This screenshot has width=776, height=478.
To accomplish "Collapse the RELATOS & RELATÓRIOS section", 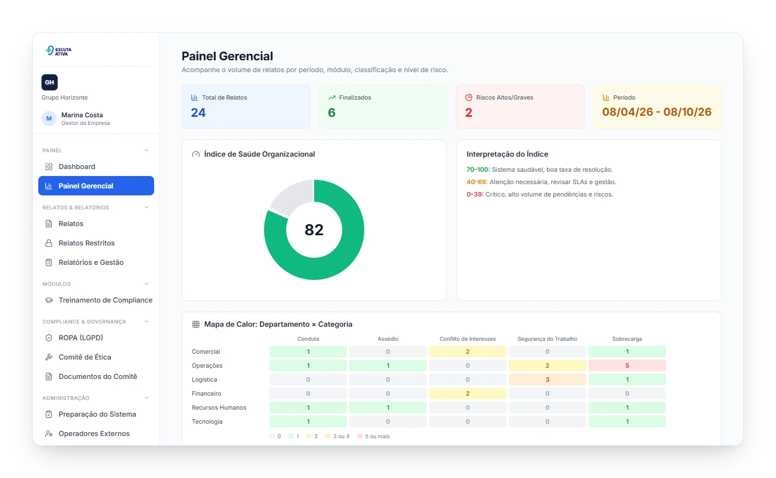I will 147,208.
